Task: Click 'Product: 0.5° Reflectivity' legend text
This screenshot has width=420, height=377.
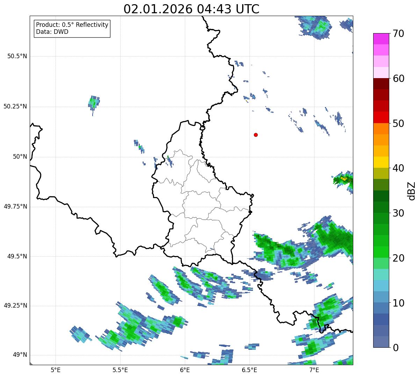Action: (72, 25)
